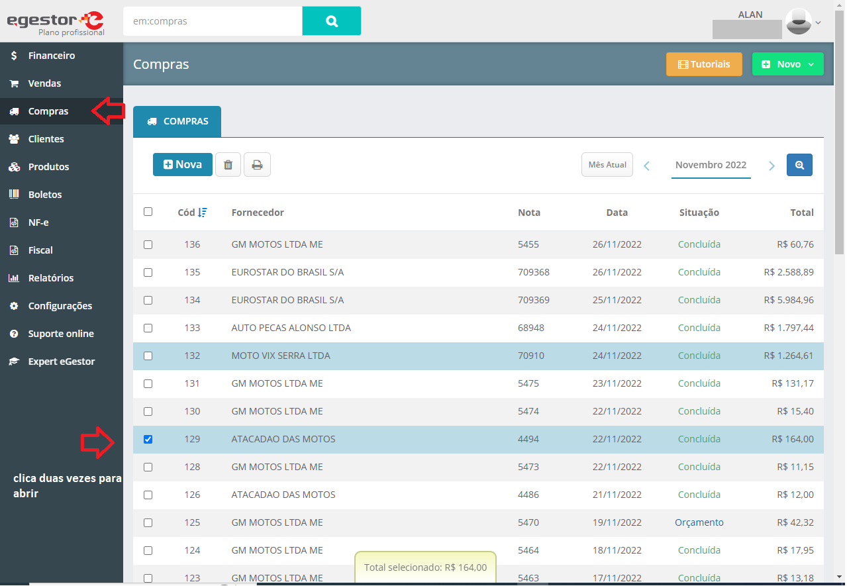Expand the green Novo dropdown button
The width and height of the screenshot is (847, 586).
pyautogui.click(x=788, y=64)
